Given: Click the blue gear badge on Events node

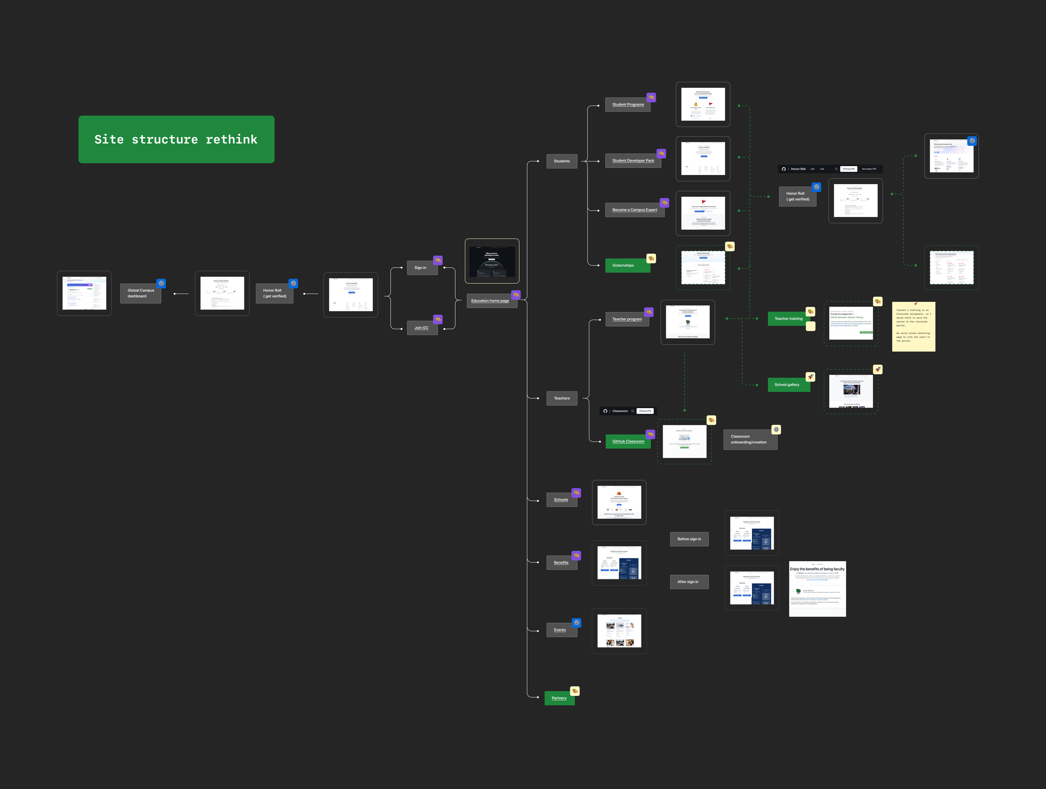Looking at the screenshot, I should click(x=576, y=622).
